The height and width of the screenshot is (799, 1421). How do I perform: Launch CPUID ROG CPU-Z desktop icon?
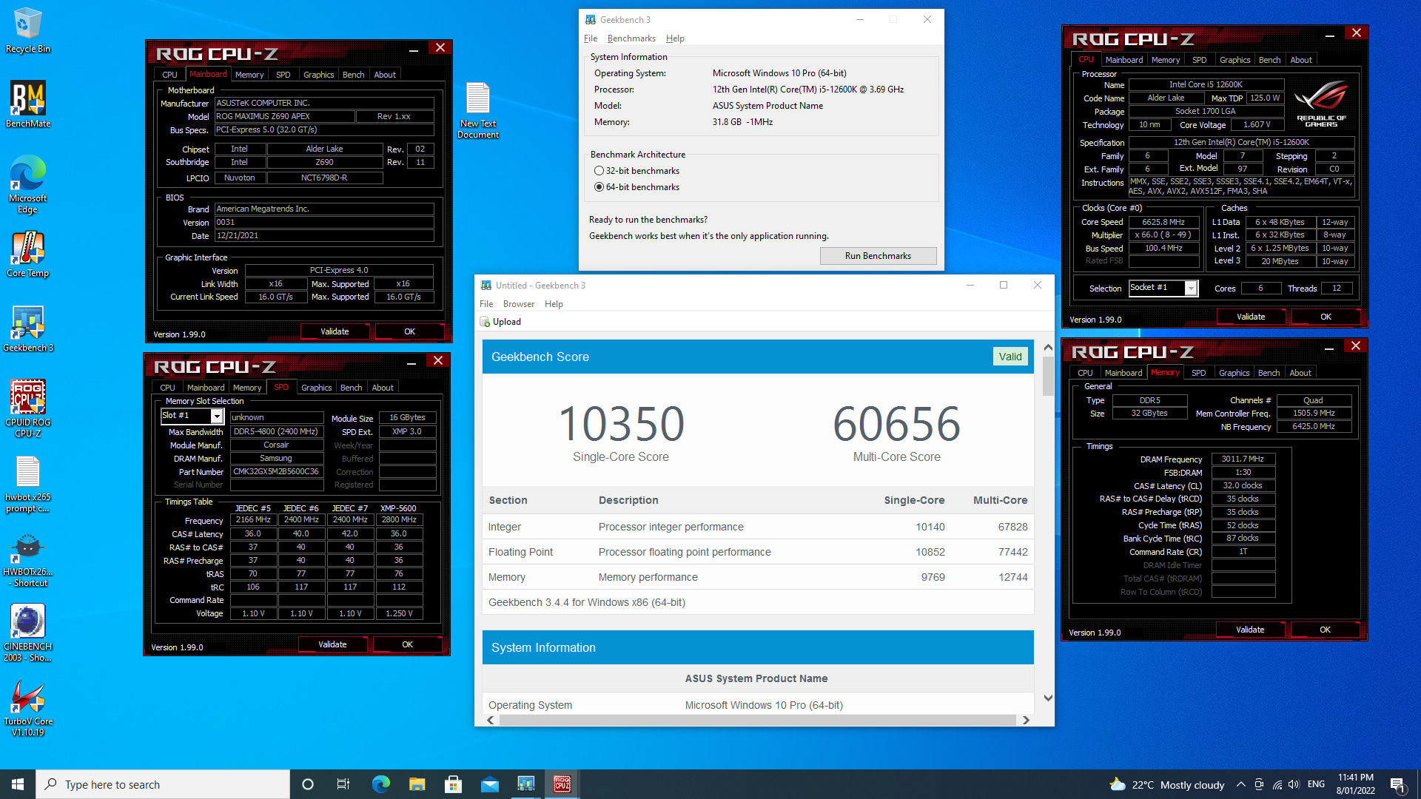[x=28, y=409]
